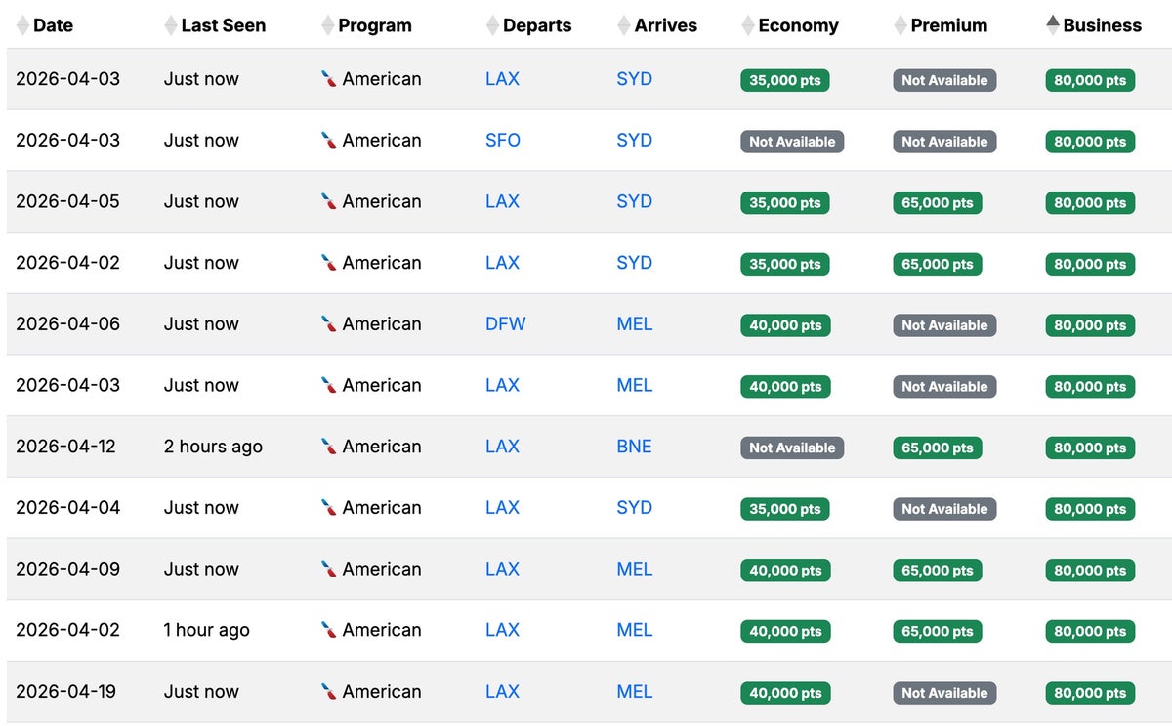Click Not Available Economy badge on BNE row
Image resolution: width=1172 pixels, height=726 pixels.
(792, 448)
